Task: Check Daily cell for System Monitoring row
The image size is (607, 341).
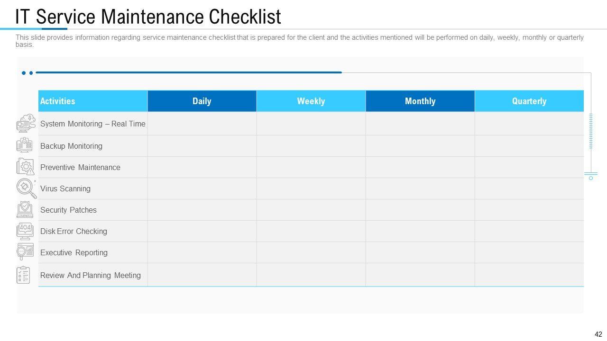Action: [202, 124]
